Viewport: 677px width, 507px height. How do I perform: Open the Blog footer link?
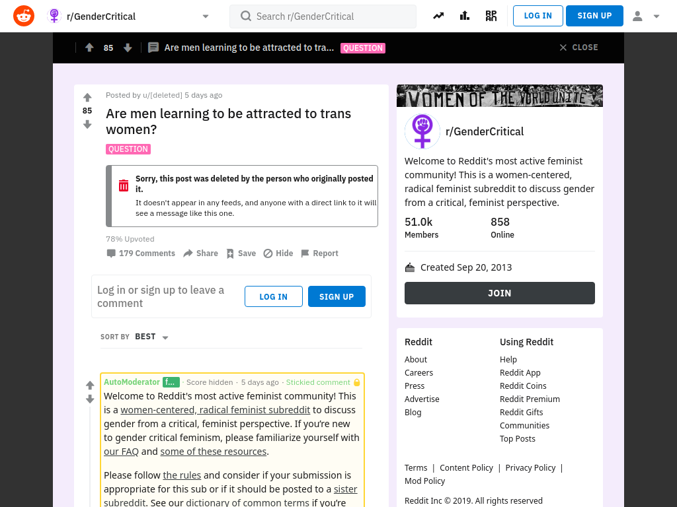point(413,413)
